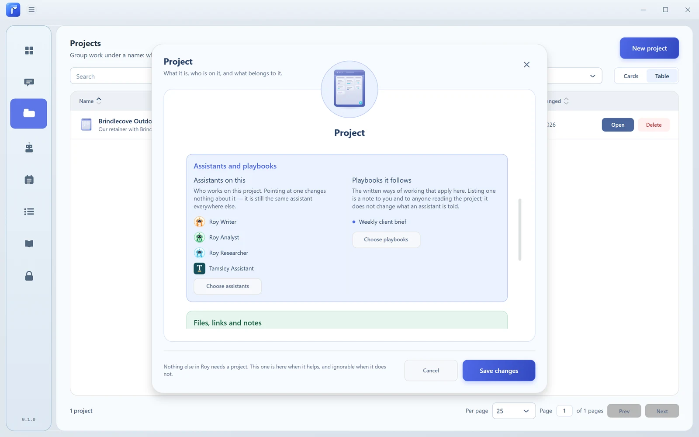Maximize the application window
This screenshot has width=699, height=437.
pos(665,10)
